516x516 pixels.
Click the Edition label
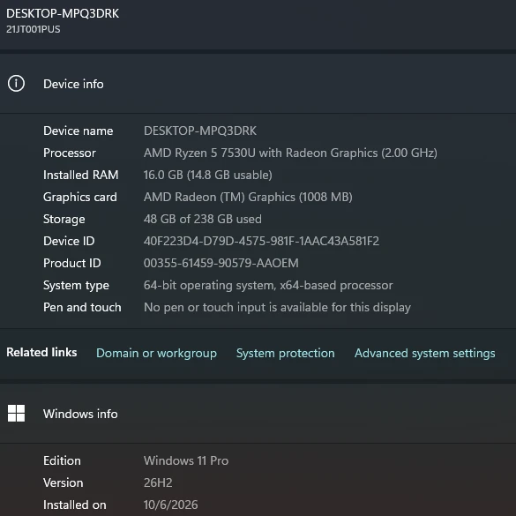tap(62, 460)
